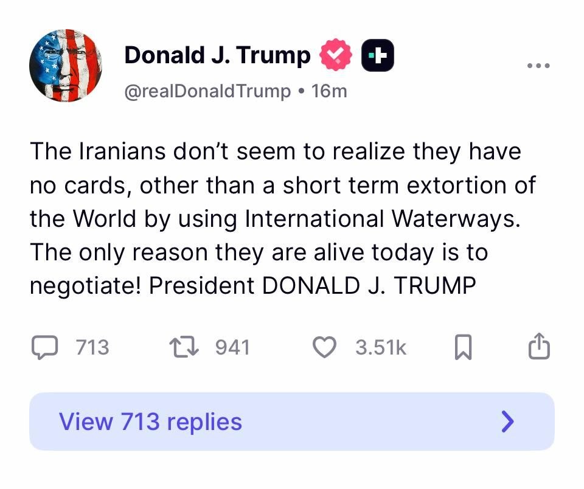Screen dimensions: 584x489
Task: Click the 'President DONALD J. TRUMP' signature text
Action: (x=312, y=286)
